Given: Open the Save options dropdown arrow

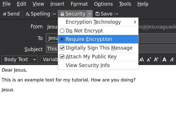Looking at the screenshot, I should tap(117, 14).
